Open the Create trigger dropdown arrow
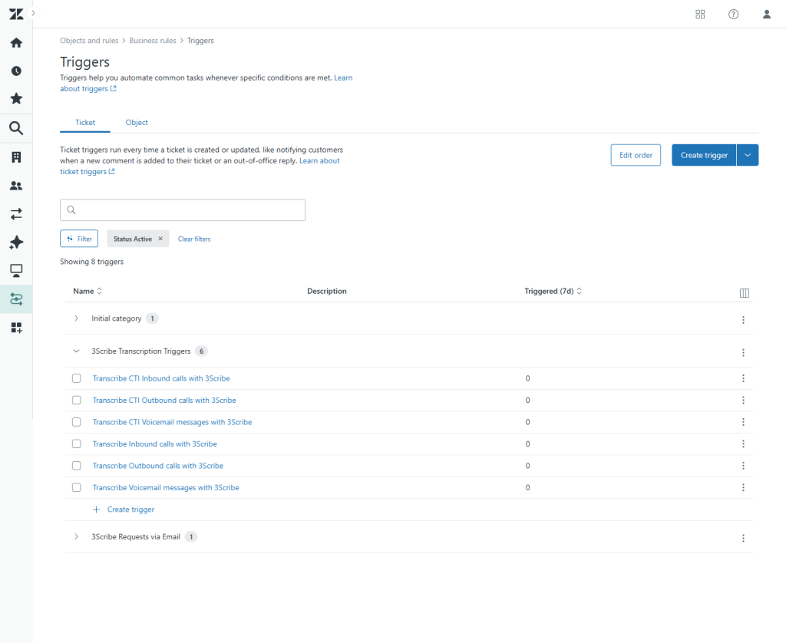This screenshot has height=643, width=786. 748,155
